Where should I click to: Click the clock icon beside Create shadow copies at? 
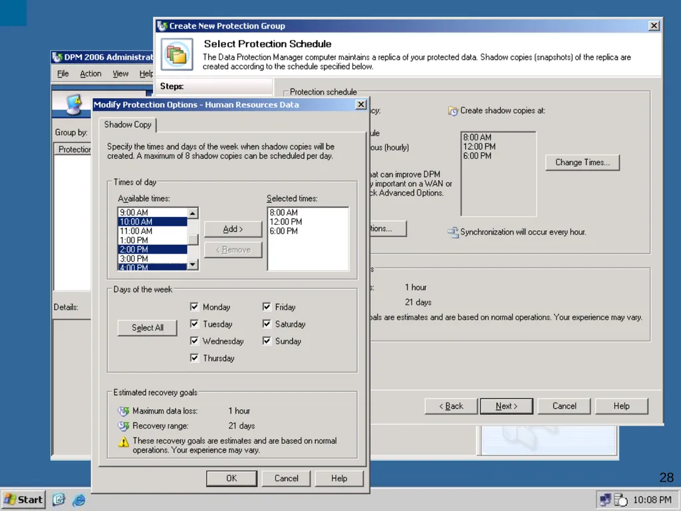(452, 111)
